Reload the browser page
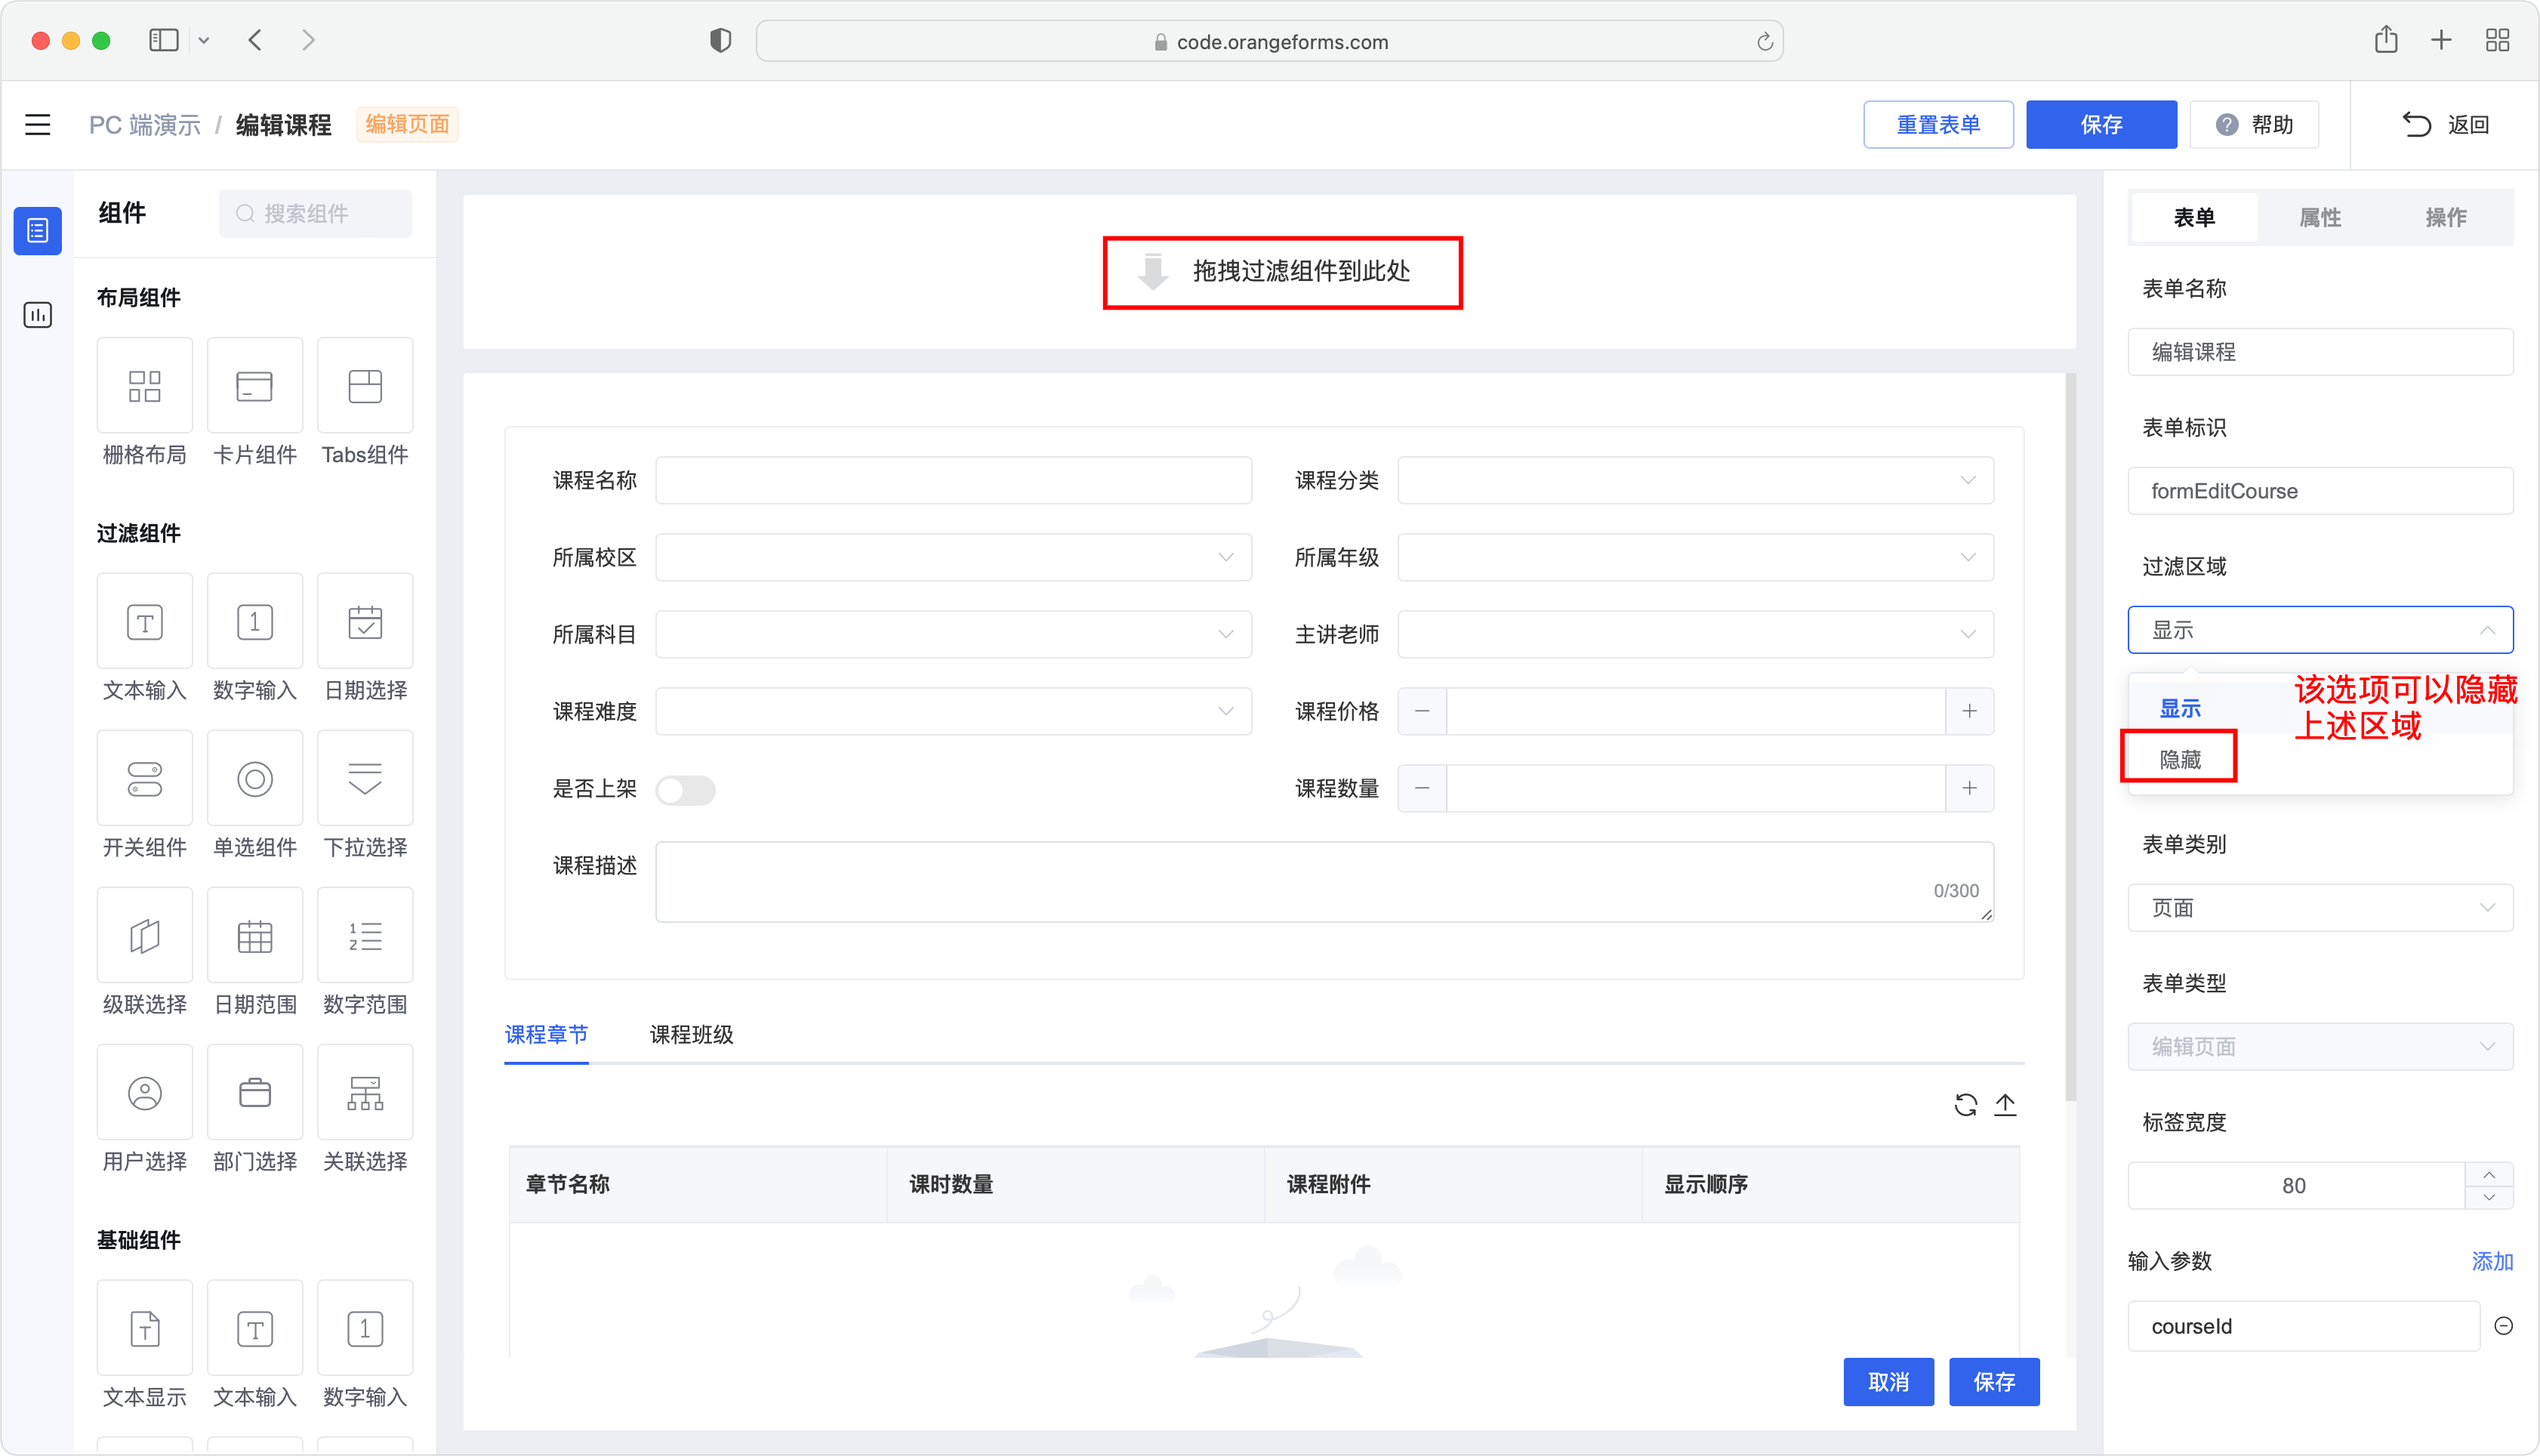 click(1765, 41)
